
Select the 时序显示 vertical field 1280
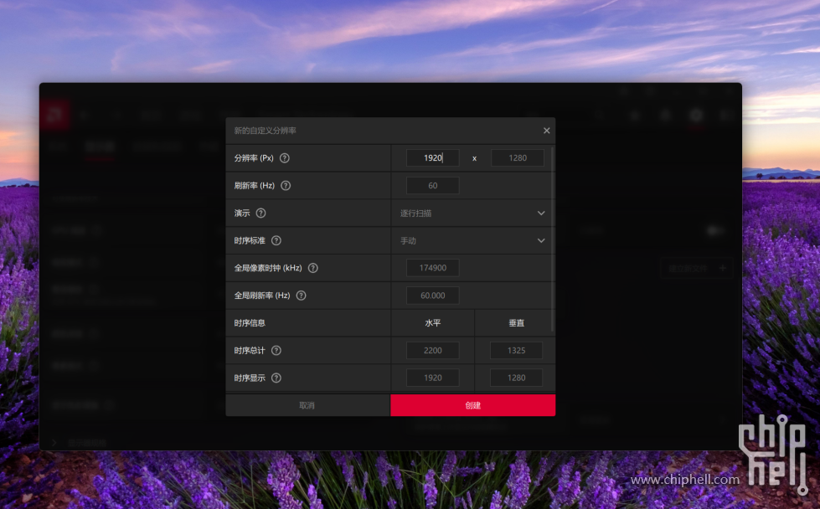point(516,378)
